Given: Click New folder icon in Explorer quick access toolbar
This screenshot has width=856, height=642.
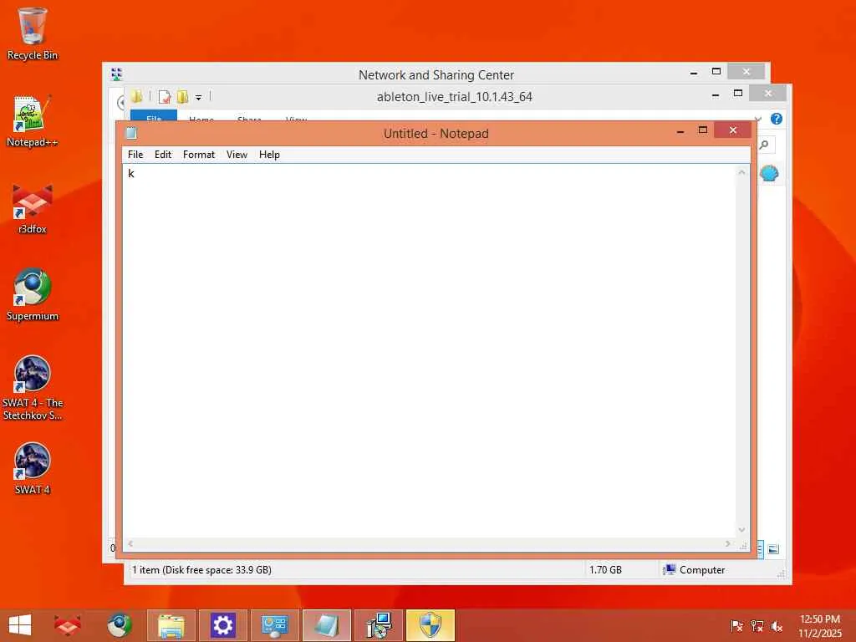Looking at the screenshot, I should (x=182, y=97).
